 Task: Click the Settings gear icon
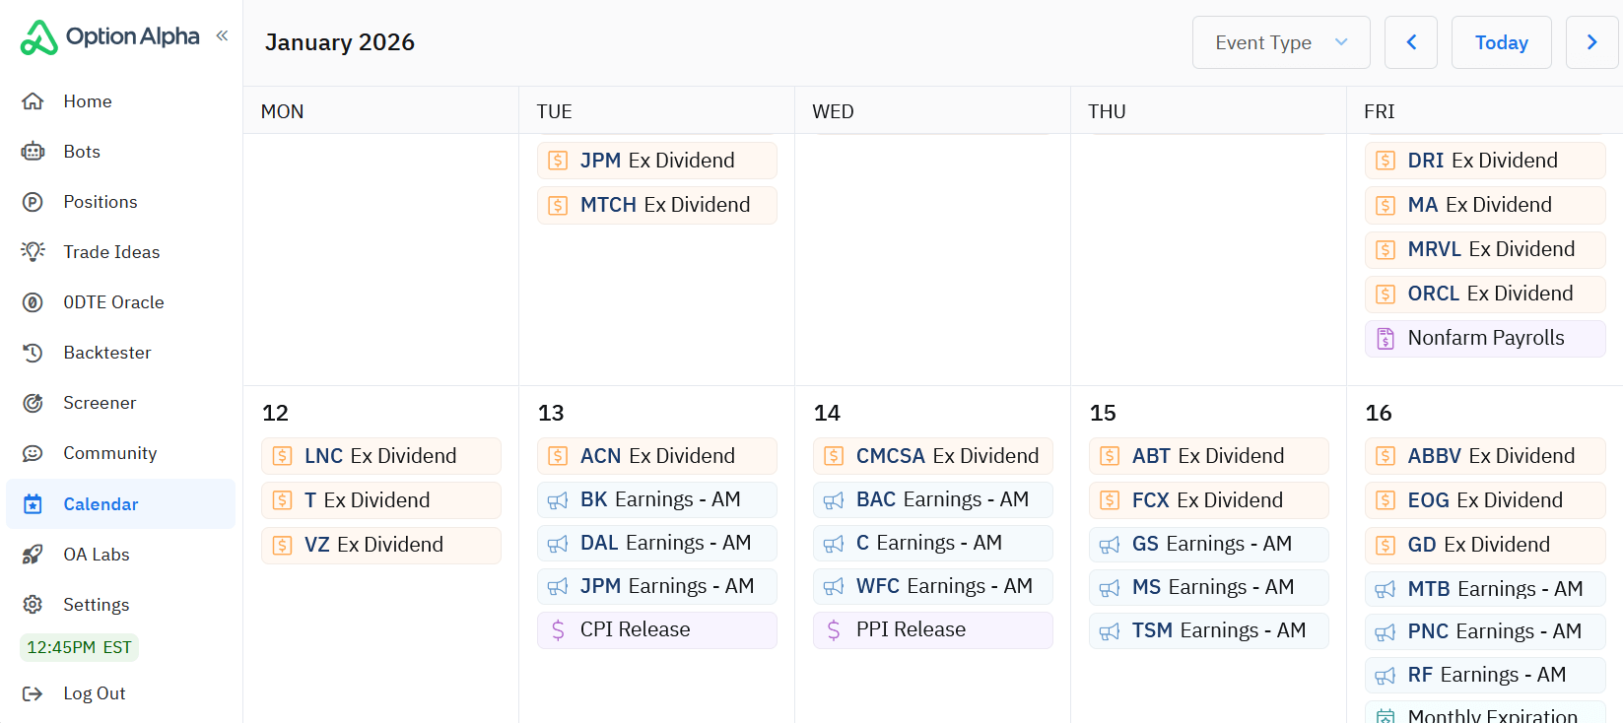tap(33, 605)
